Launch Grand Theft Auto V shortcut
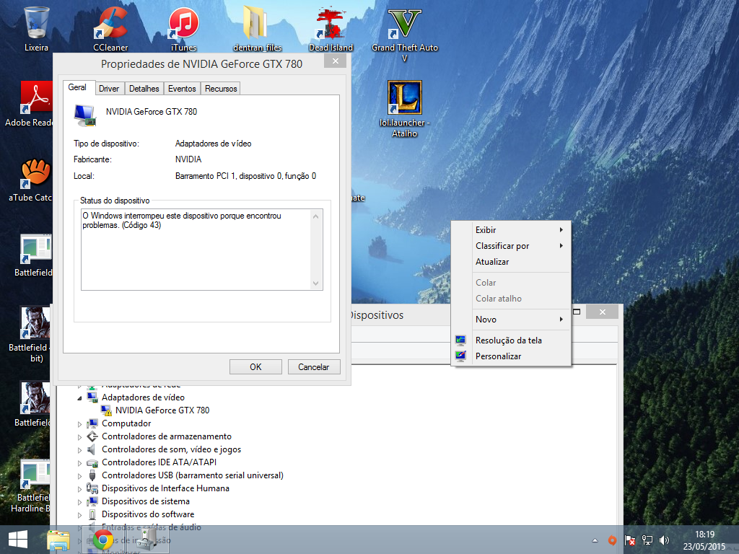Image resolution: width=739 pixels, height=554 pixels. tap(404, 34)
